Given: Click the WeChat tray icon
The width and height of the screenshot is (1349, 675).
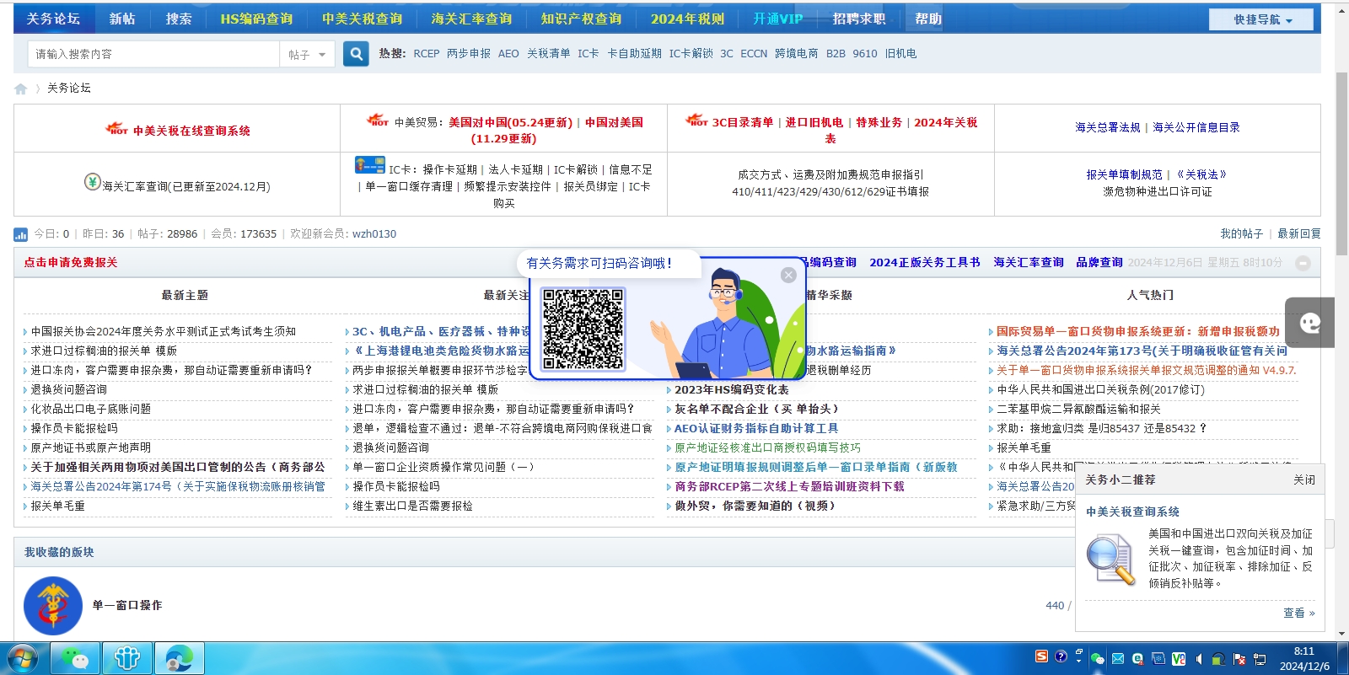Looking at the screenshot, I should pyautogui.click(x=1097, y=659).
